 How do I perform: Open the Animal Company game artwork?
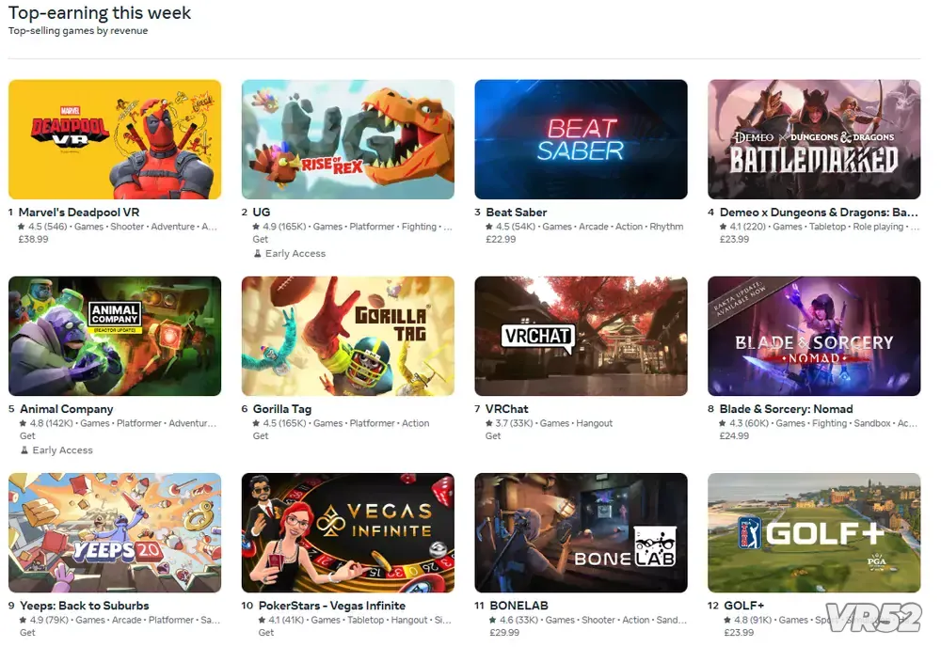pyautogui.click(x=115, y=336)
